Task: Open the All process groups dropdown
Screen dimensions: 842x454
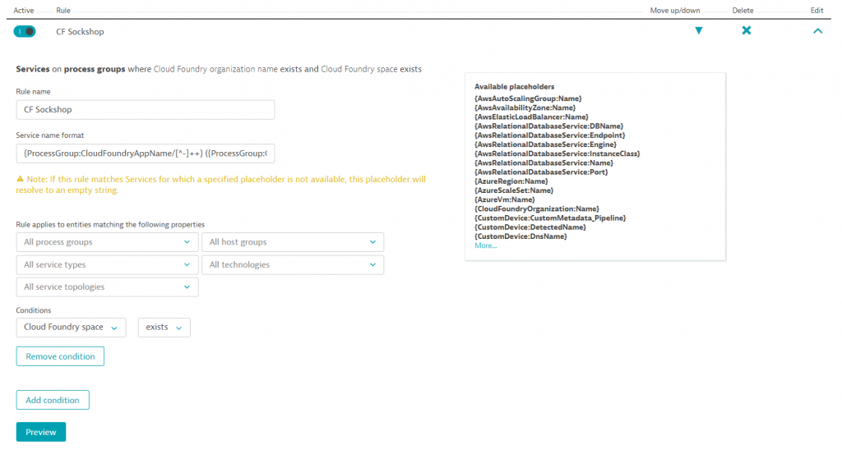Action: tap(107, 242)
